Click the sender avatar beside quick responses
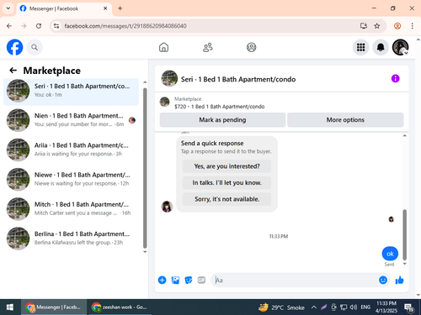 tap(167, 207)
